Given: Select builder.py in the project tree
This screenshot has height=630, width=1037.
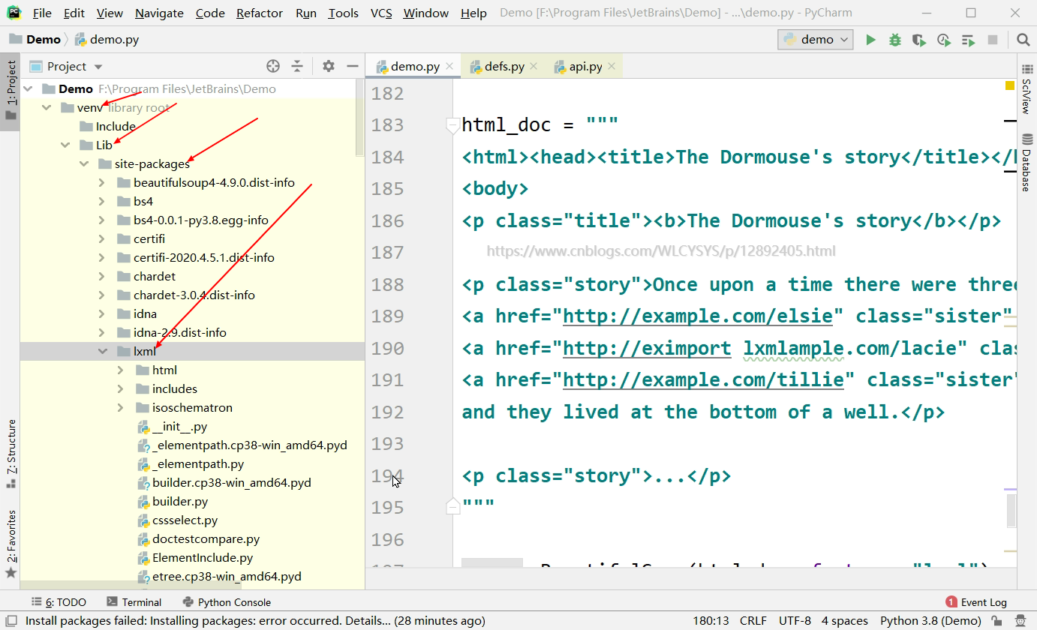Looking at the screenshot, I should click(x=180, y=502).
